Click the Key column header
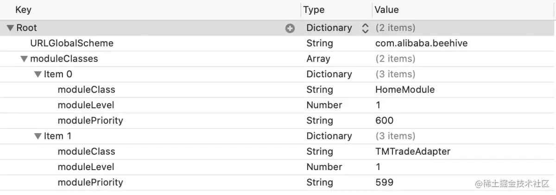The height and width of the screenshot is (195, 556). pos(23,9)
